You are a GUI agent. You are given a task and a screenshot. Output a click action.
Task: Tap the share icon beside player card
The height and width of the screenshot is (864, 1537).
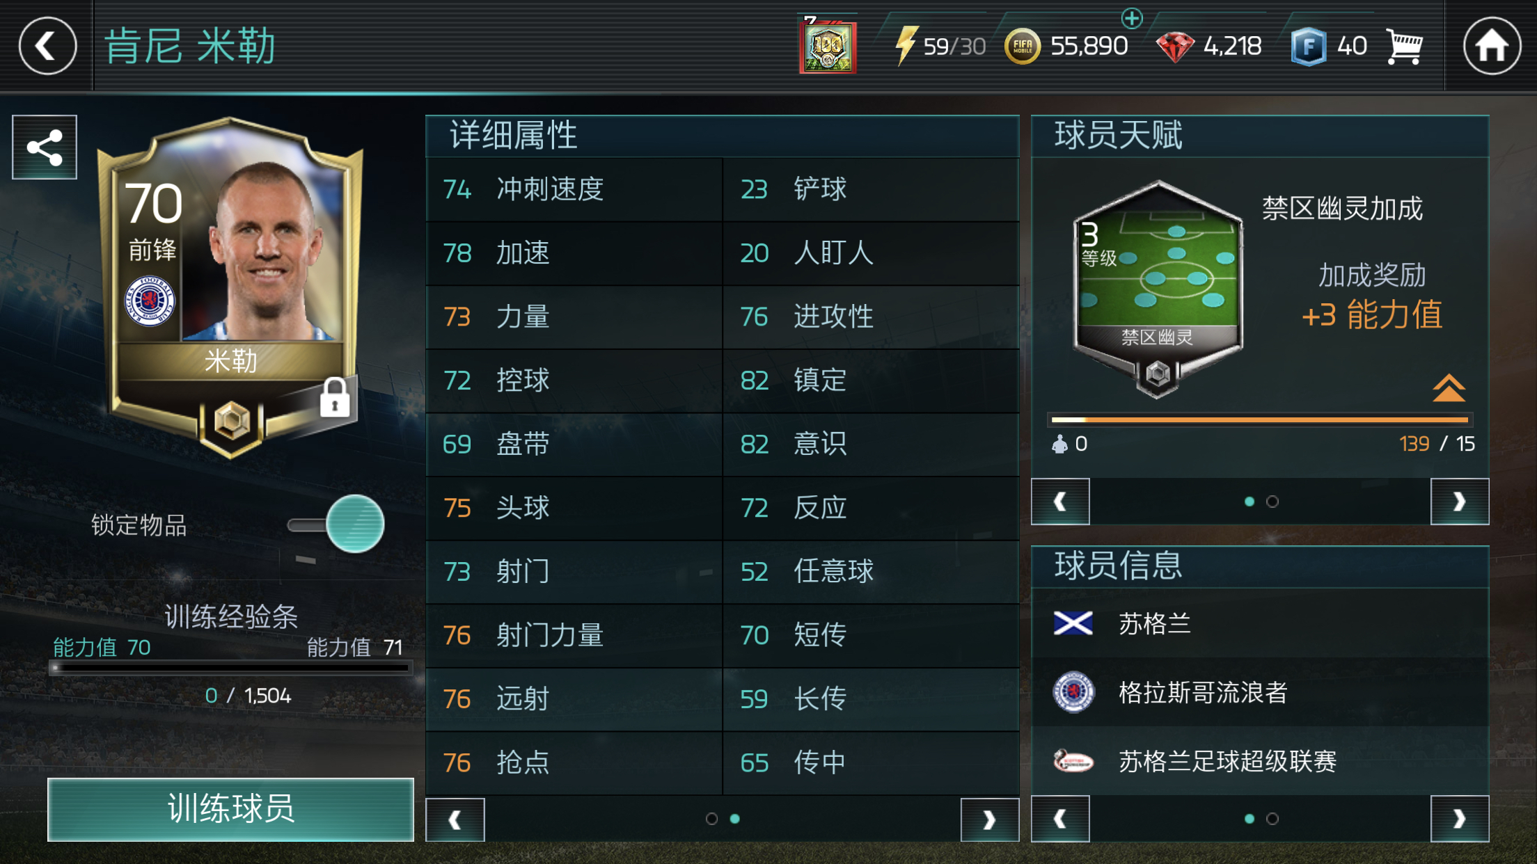pos(45,147)
